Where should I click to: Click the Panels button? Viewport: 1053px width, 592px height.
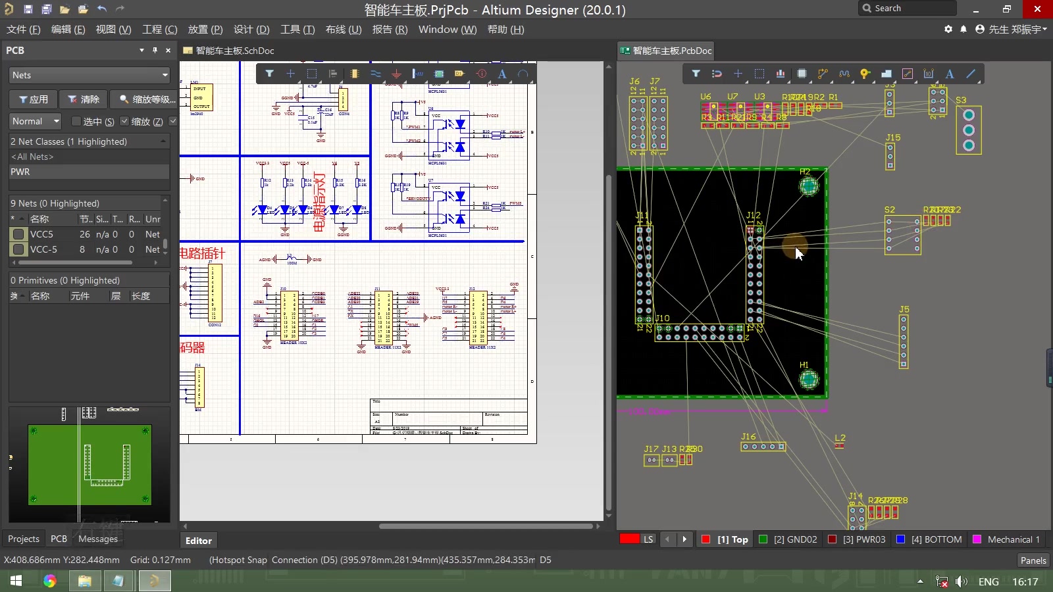(1033, 560)
